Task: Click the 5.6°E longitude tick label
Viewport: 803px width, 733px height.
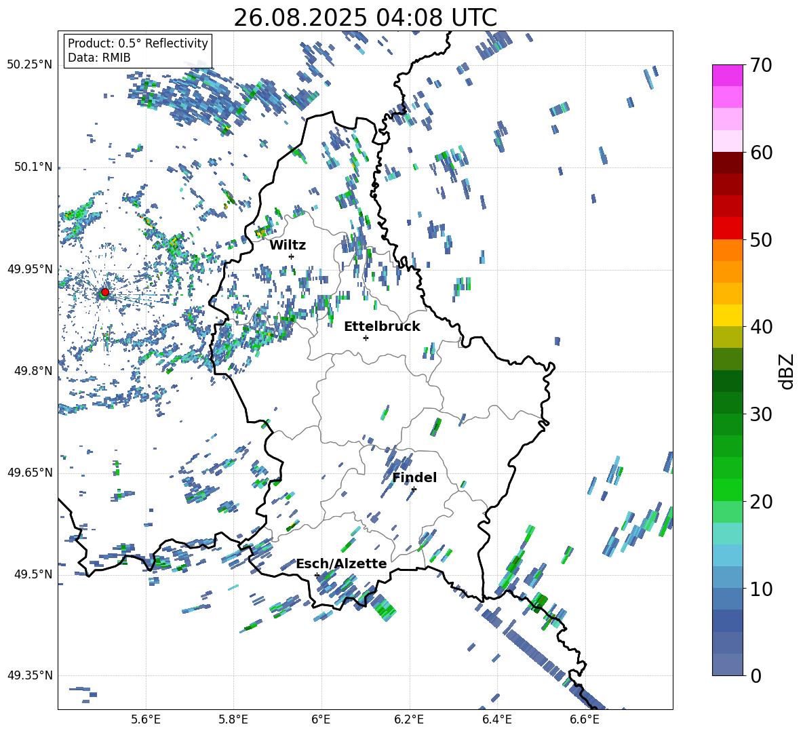Action: click(146, 719)
